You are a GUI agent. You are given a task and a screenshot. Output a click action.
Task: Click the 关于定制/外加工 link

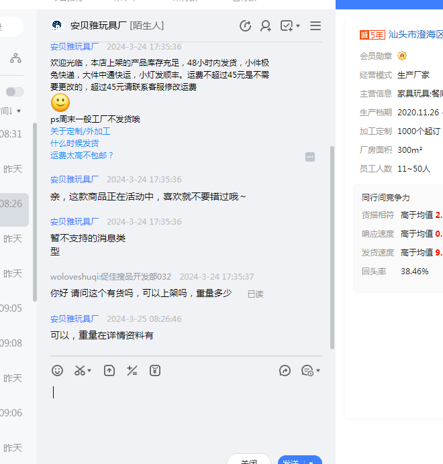(80, 131)
